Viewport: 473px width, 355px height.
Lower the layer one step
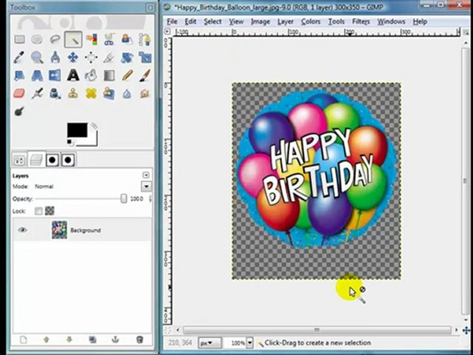pos(69,340)
